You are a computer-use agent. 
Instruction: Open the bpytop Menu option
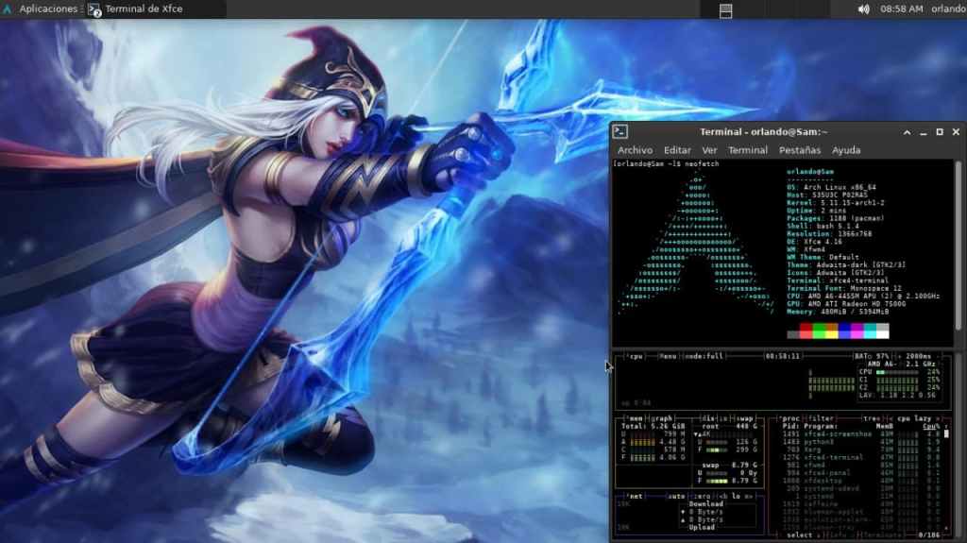click(667, 356)
